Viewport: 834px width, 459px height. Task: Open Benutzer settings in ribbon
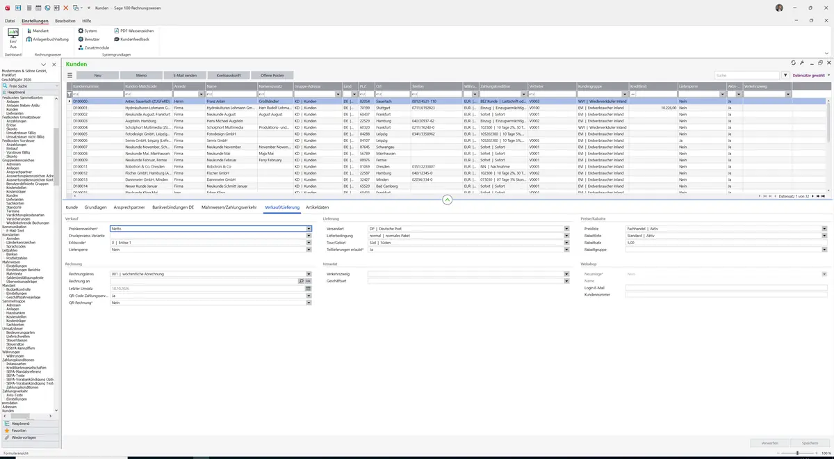[88, 40]
